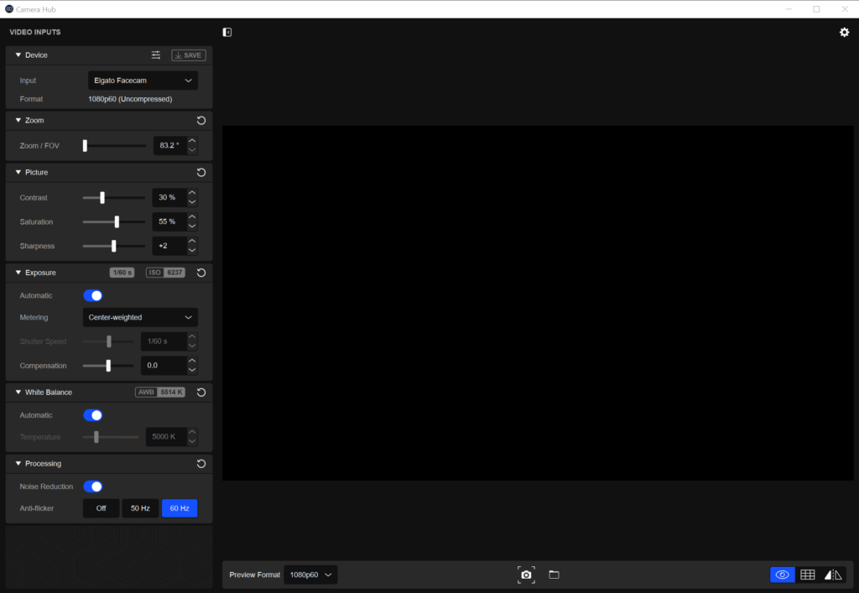Open the Preview Format dropdown
Screen dimensions: 859x593
310,575
